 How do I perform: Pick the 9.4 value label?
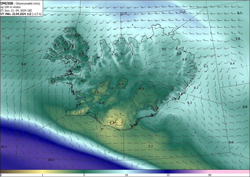232,64
